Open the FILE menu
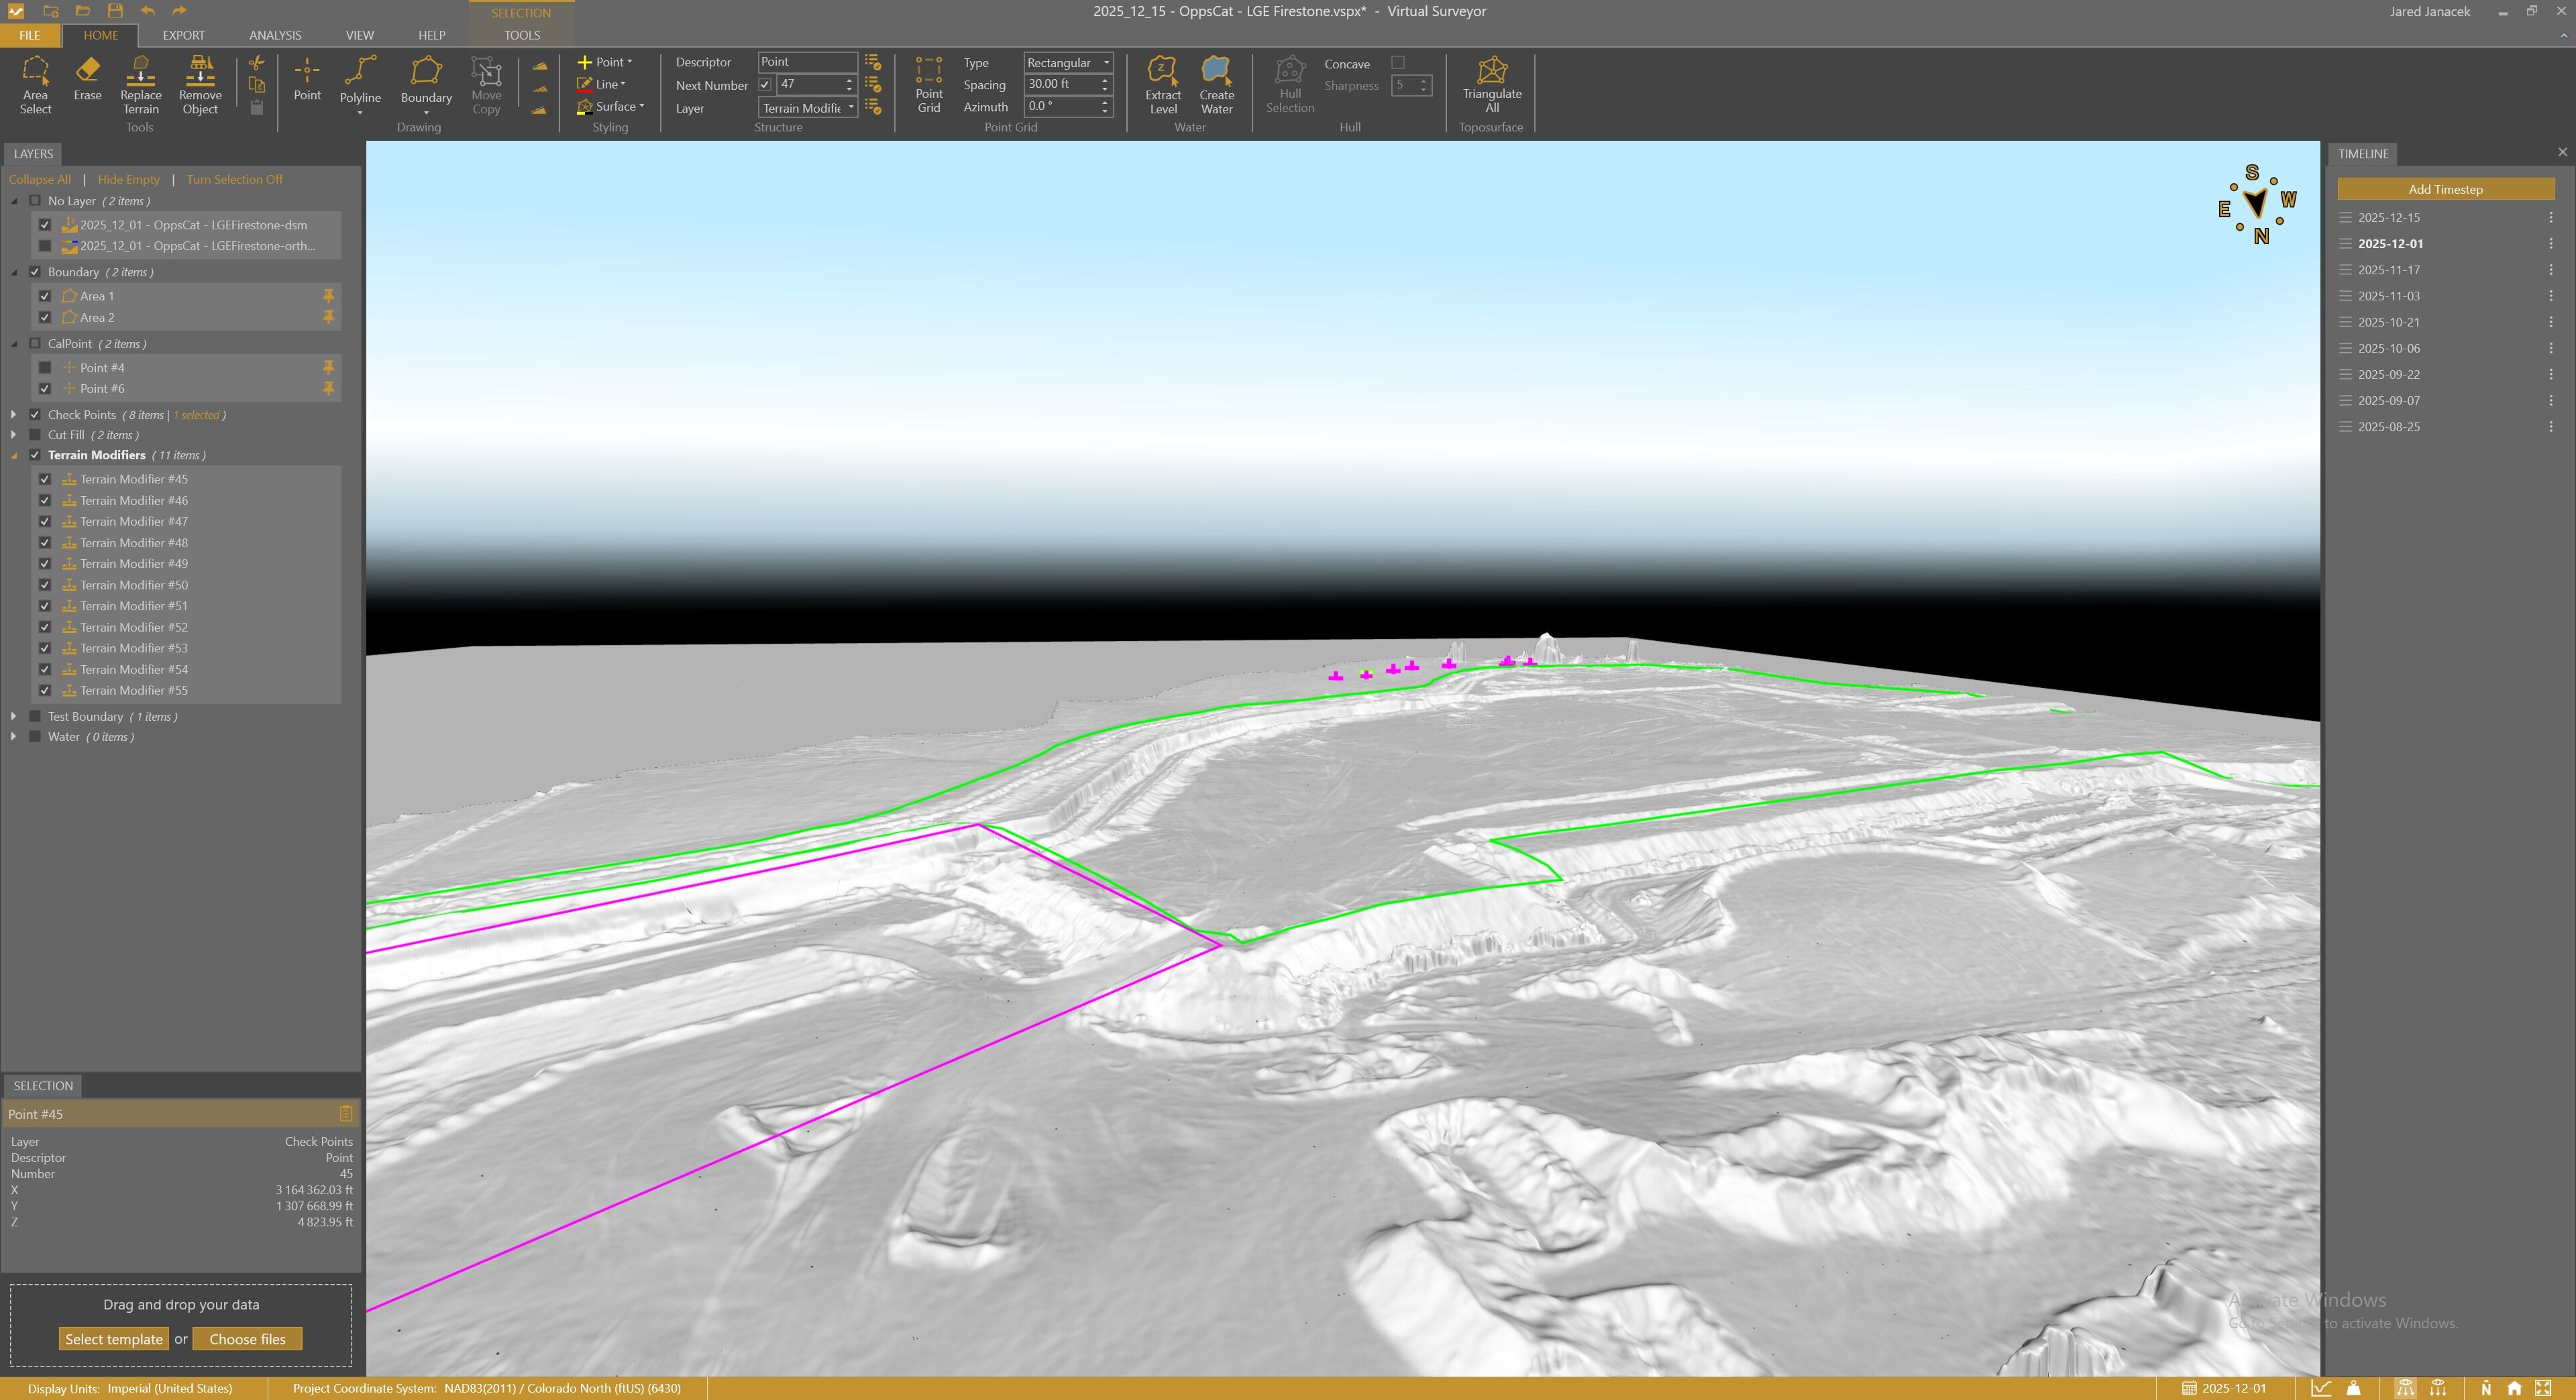 30,35
